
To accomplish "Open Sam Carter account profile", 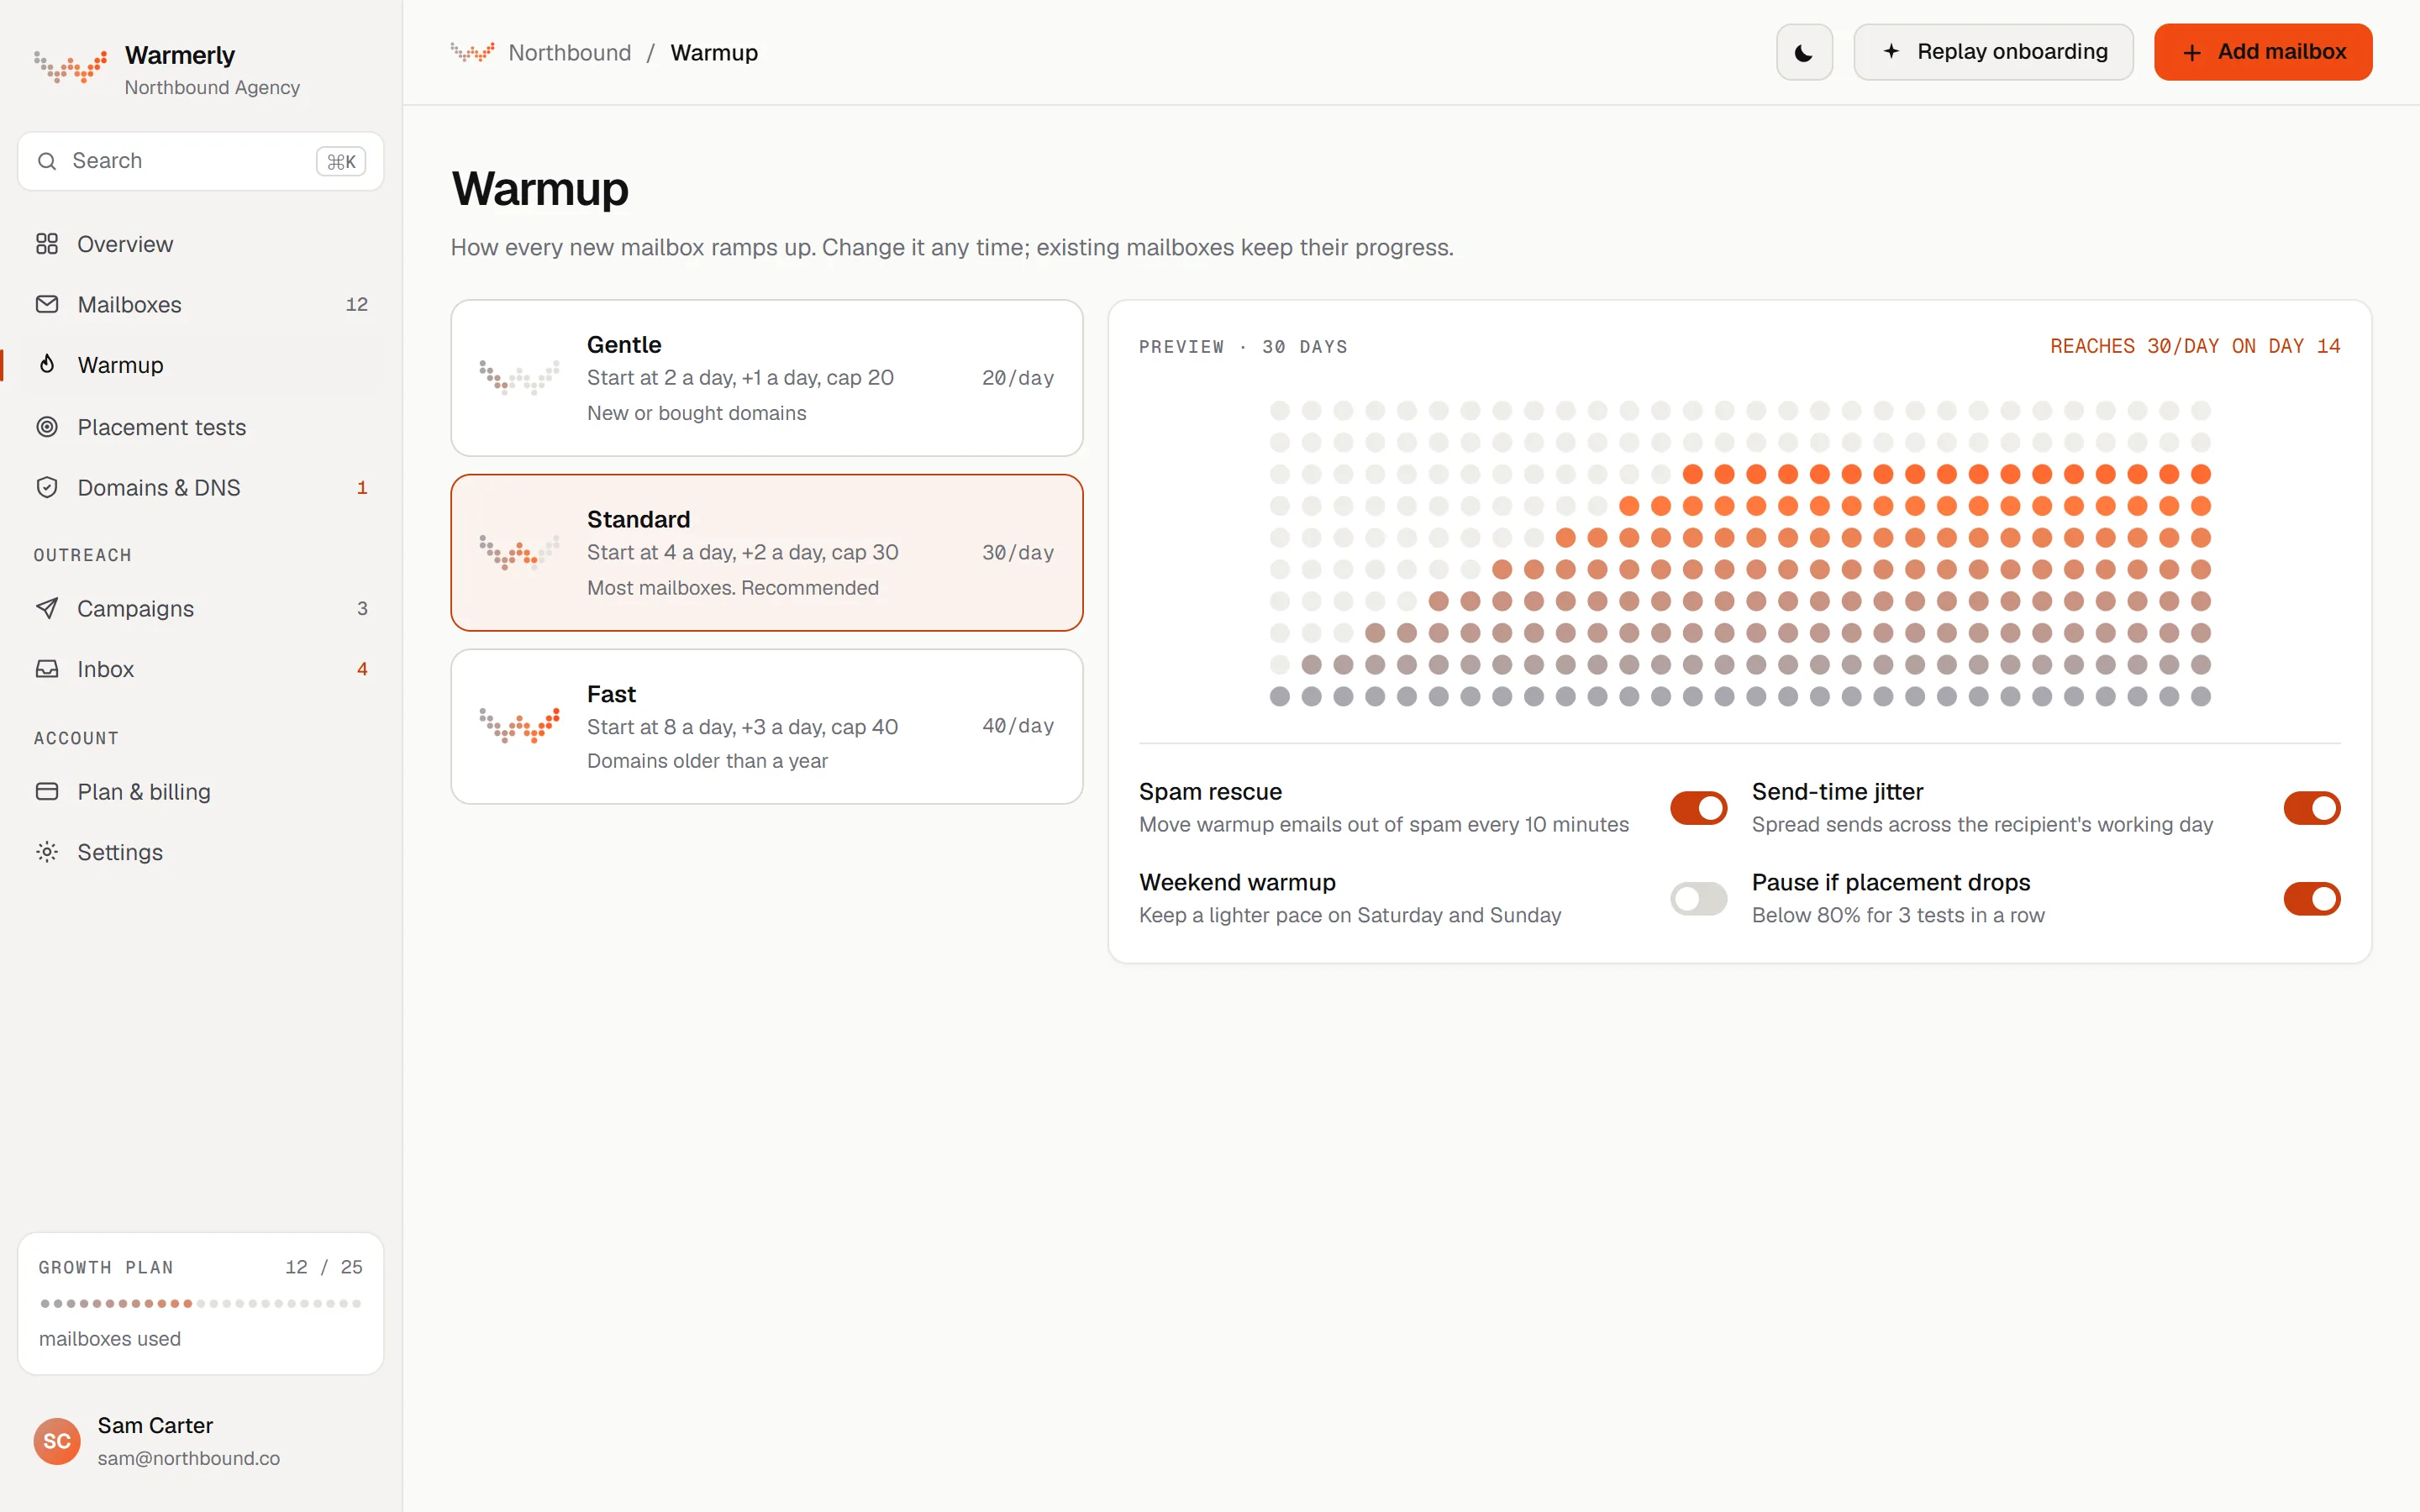I will pyautogui.click(x=201, y=1441).
